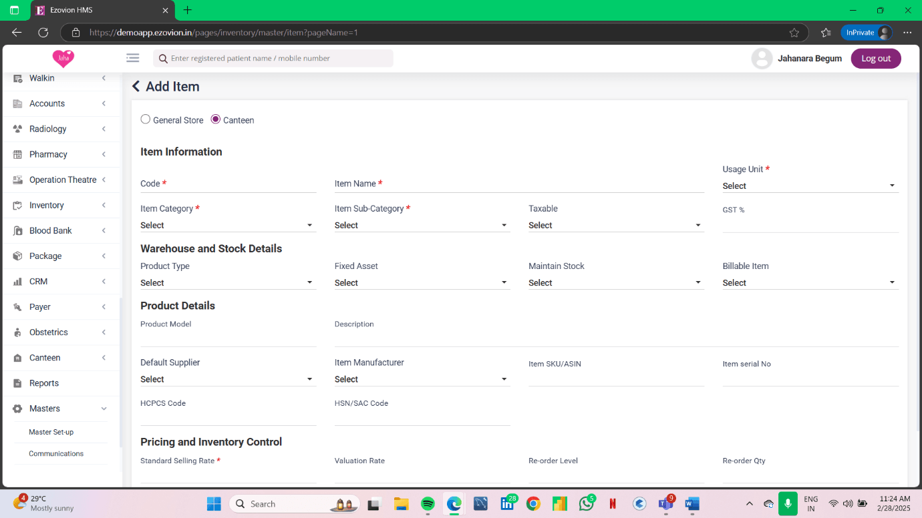Click the Log out button
This screenshot has width=922, height=518.
click(x=875, y=59)
